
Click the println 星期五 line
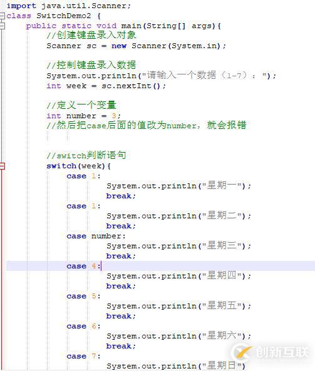pyautogui.click(x=179, y=306)
